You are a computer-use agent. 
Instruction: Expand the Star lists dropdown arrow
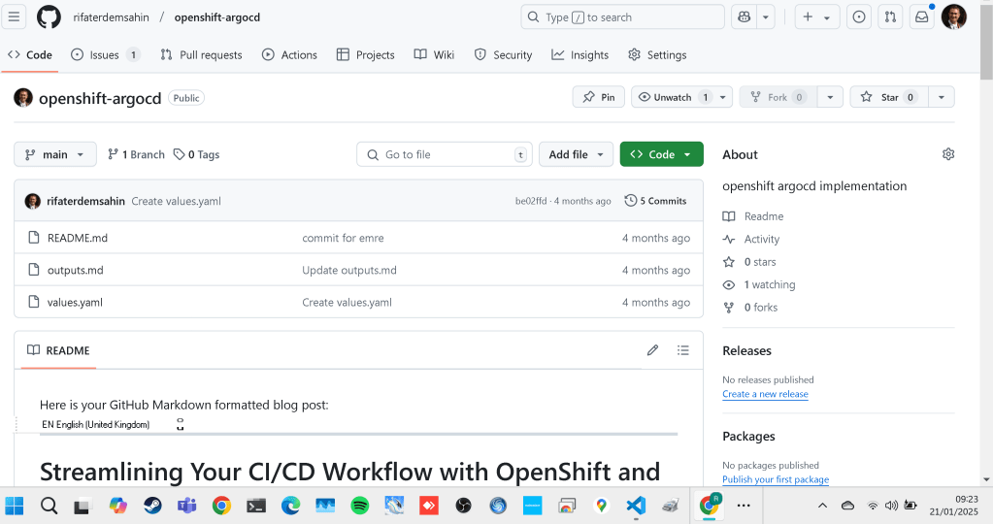[x=942, y=97]
